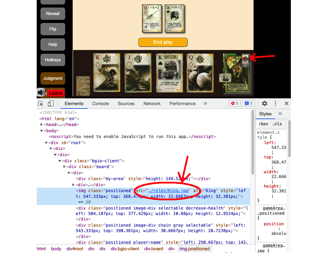Click the Elements panel vertical scrollbar
This screenshot has width=331, height=253.
click(253, 142)
